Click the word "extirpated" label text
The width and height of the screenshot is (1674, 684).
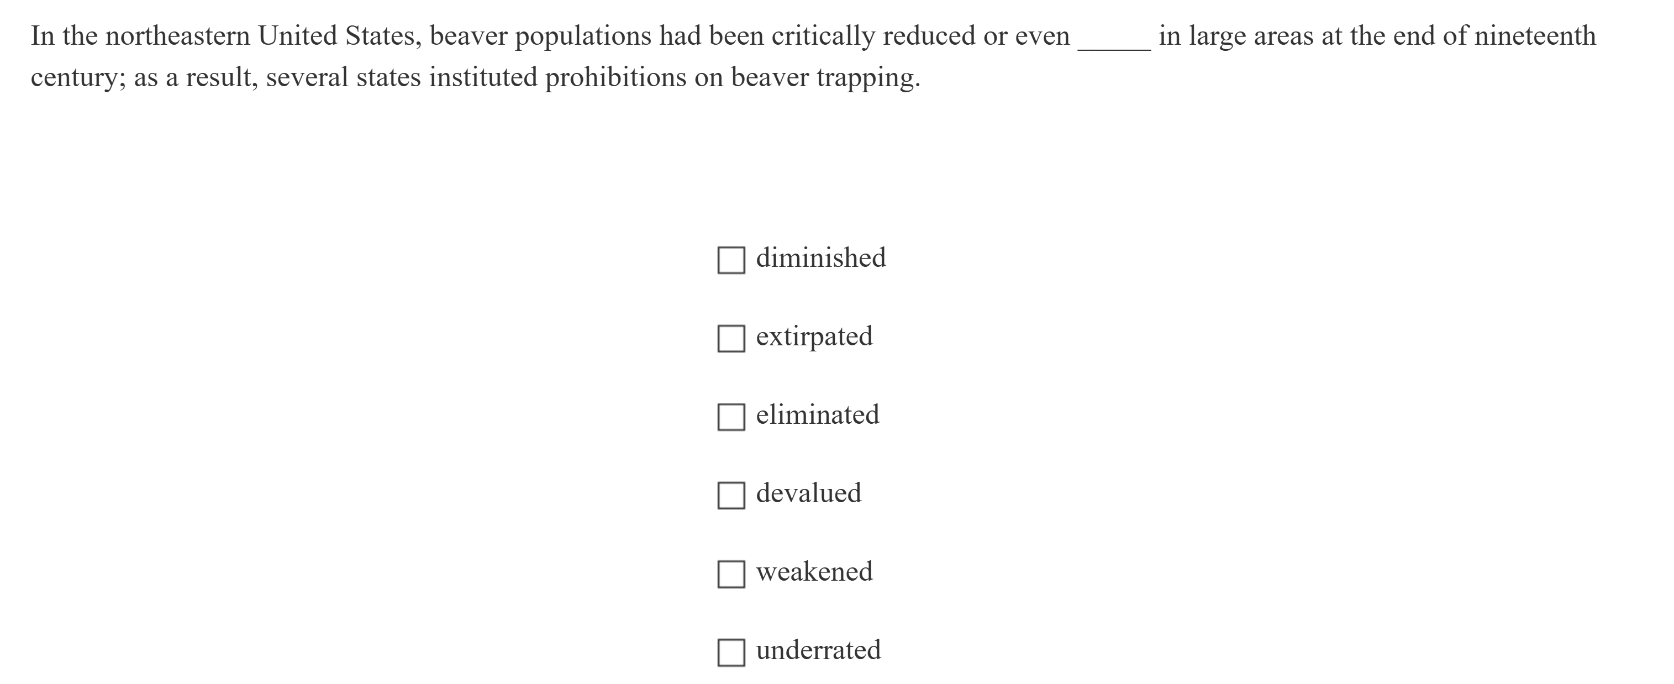[814, 336]
